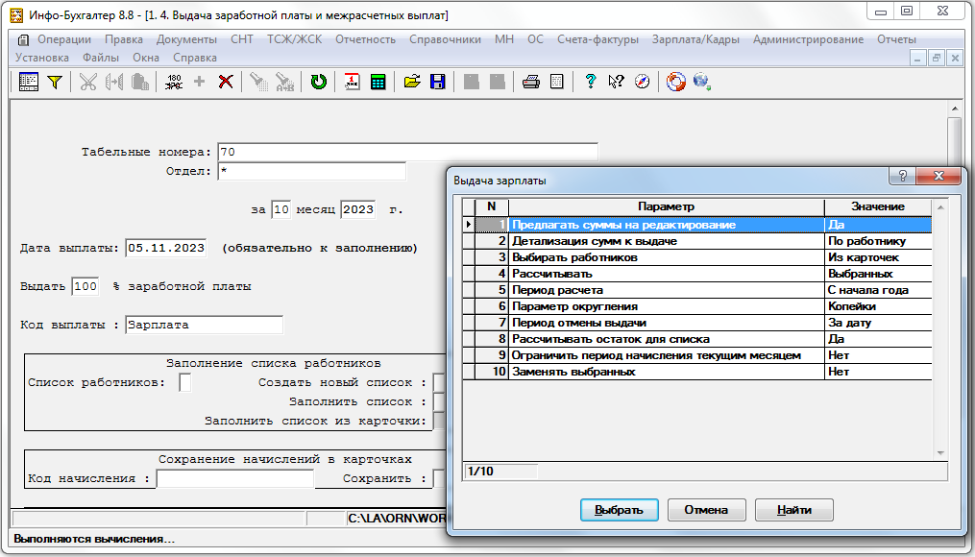Click the Дата выплаты field 05.11.2023
This screenshot has height=557, width=975.
click(x=166, y=248)
